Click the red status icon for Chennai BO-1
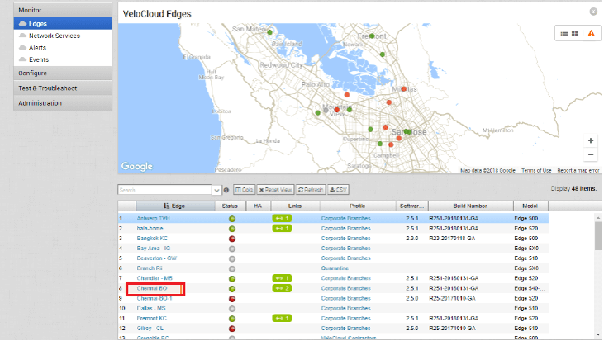Viewport: 604px width, 341px height. 232,299
